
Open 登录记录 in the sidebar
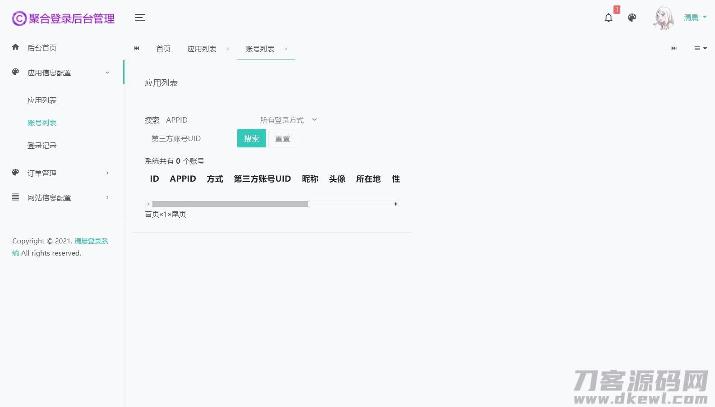click(42, 145)
